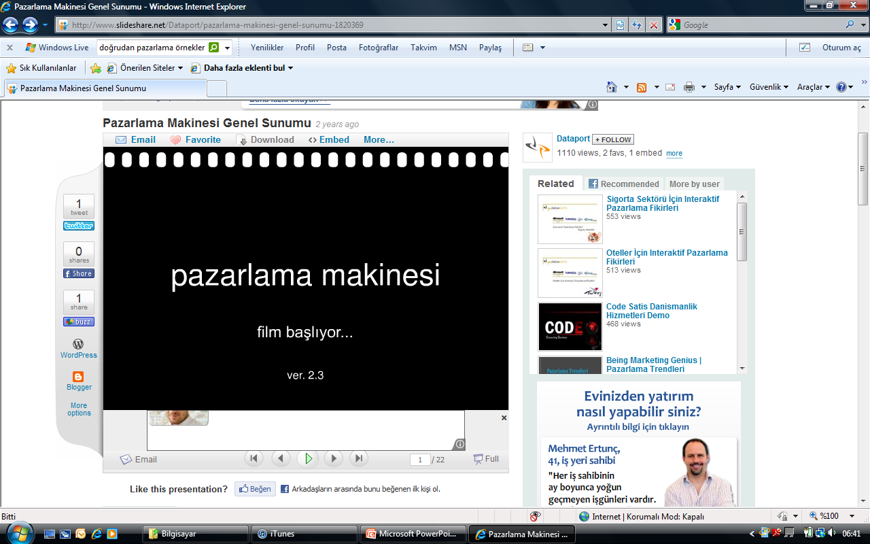This screenshot has height=544, width=870.
Task: Open the ad info icon beside overlay
Action: click(x=459, y=444)
